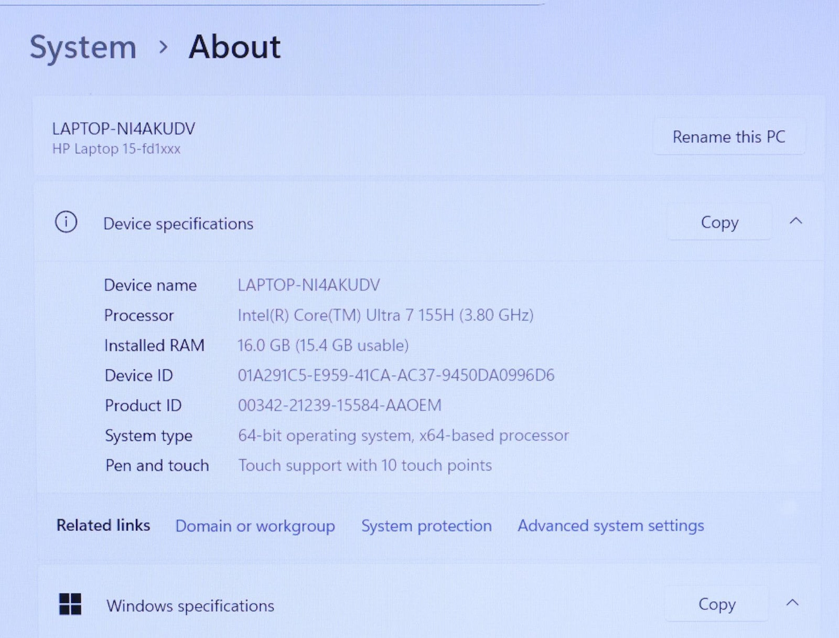Collapse the Windows specifications section

[x=792, y=603]
